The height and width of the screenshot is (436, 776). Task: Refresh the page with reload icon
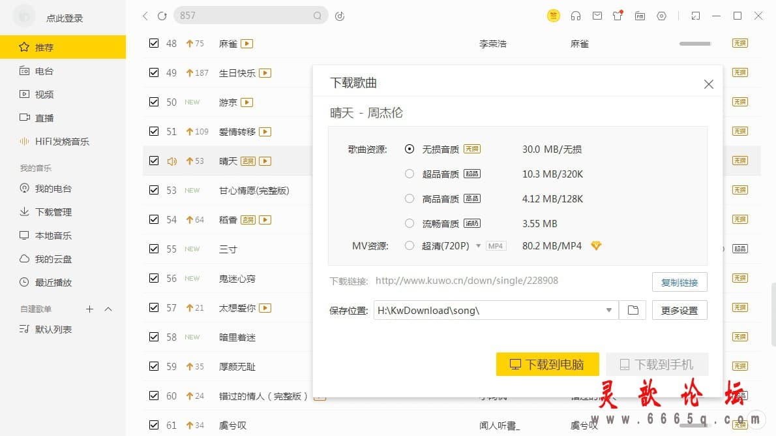point(162,16)
